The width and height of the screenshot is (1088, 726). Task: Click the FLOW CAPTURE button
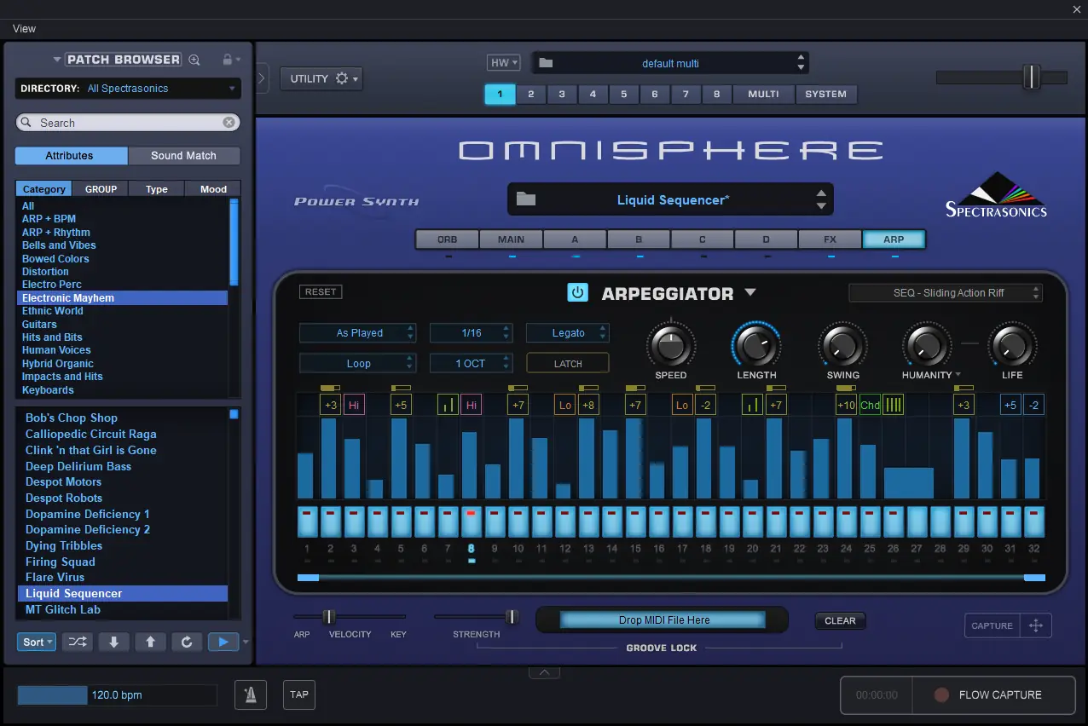coord(994,694)
